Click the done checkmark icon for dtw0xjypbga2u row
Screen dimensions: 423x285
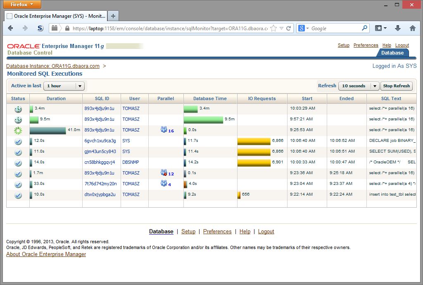click(18, 195)
